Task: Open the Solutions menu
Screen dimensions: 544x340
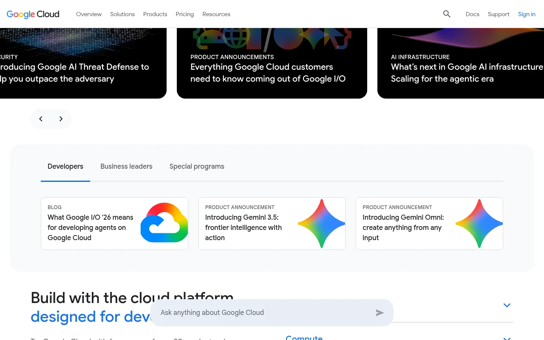Action: 122,14
